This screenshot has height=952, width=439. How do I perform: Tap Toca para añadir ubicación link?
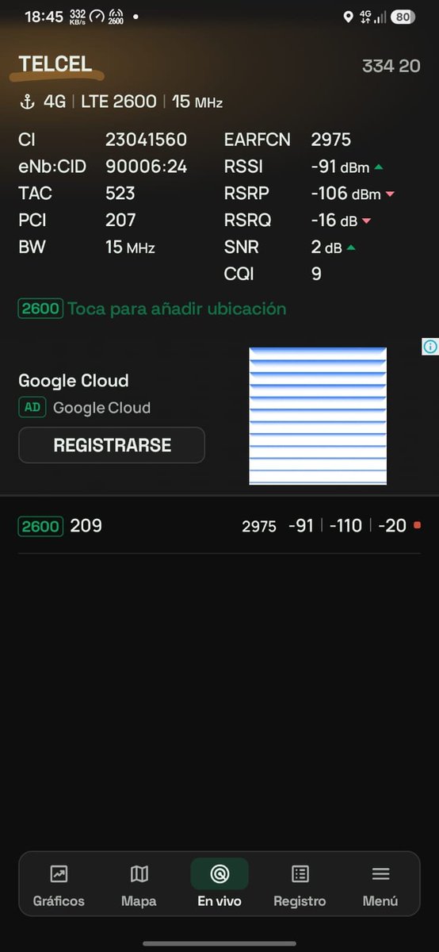(x=177, y=309)
